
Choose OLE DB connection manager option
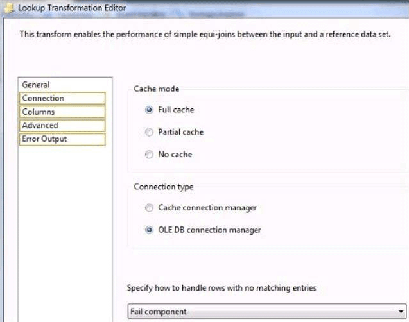(150, 230)
